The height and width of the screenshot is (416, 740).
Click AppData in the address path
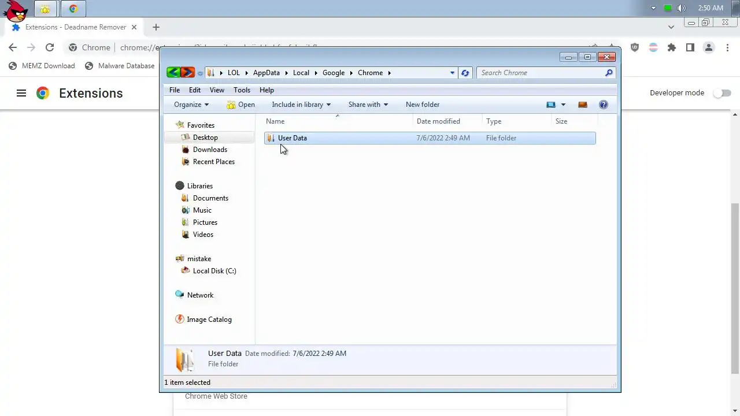(x=266, y=73)
